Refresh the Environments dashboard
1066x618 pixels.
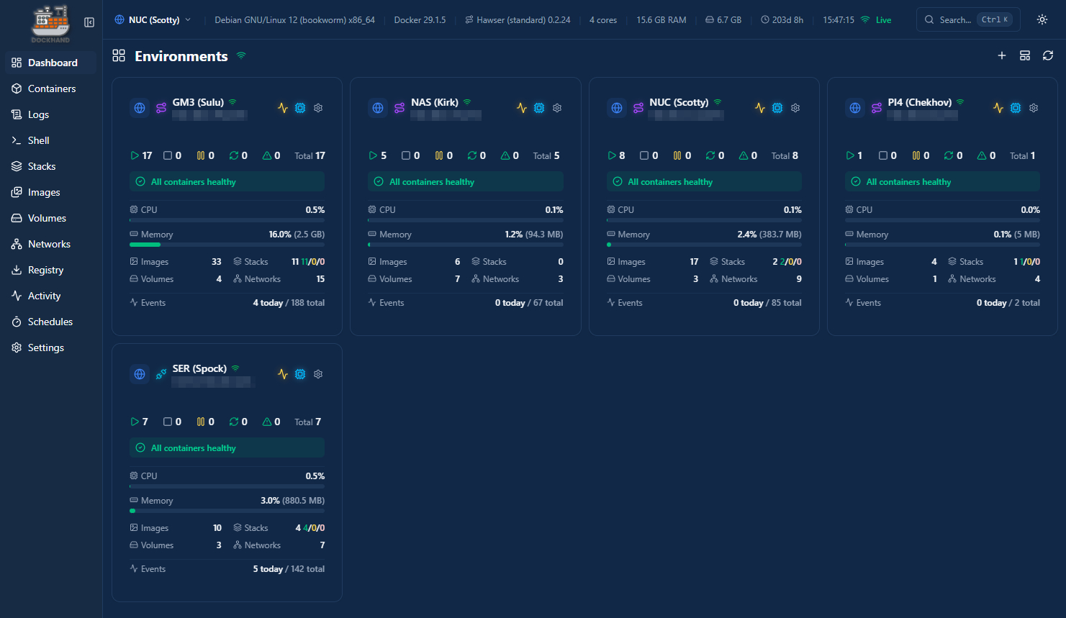pyautogui.click(x=1048, y=55)
